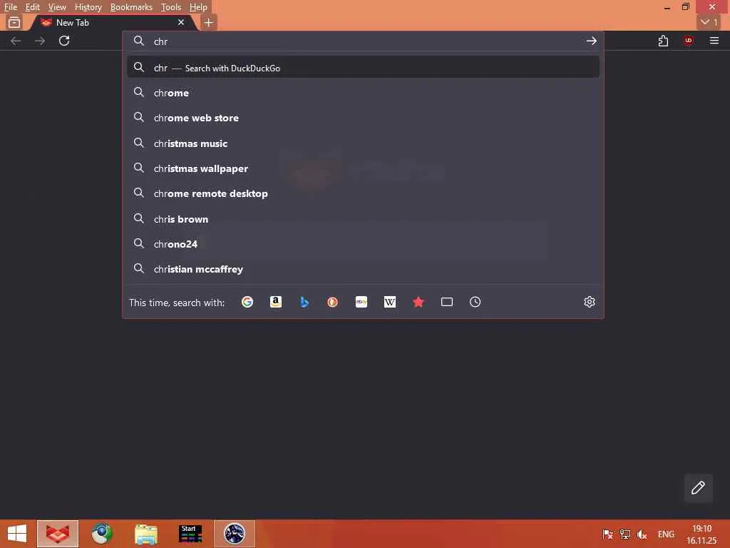Open the Help menu

[x=198, y=7]
